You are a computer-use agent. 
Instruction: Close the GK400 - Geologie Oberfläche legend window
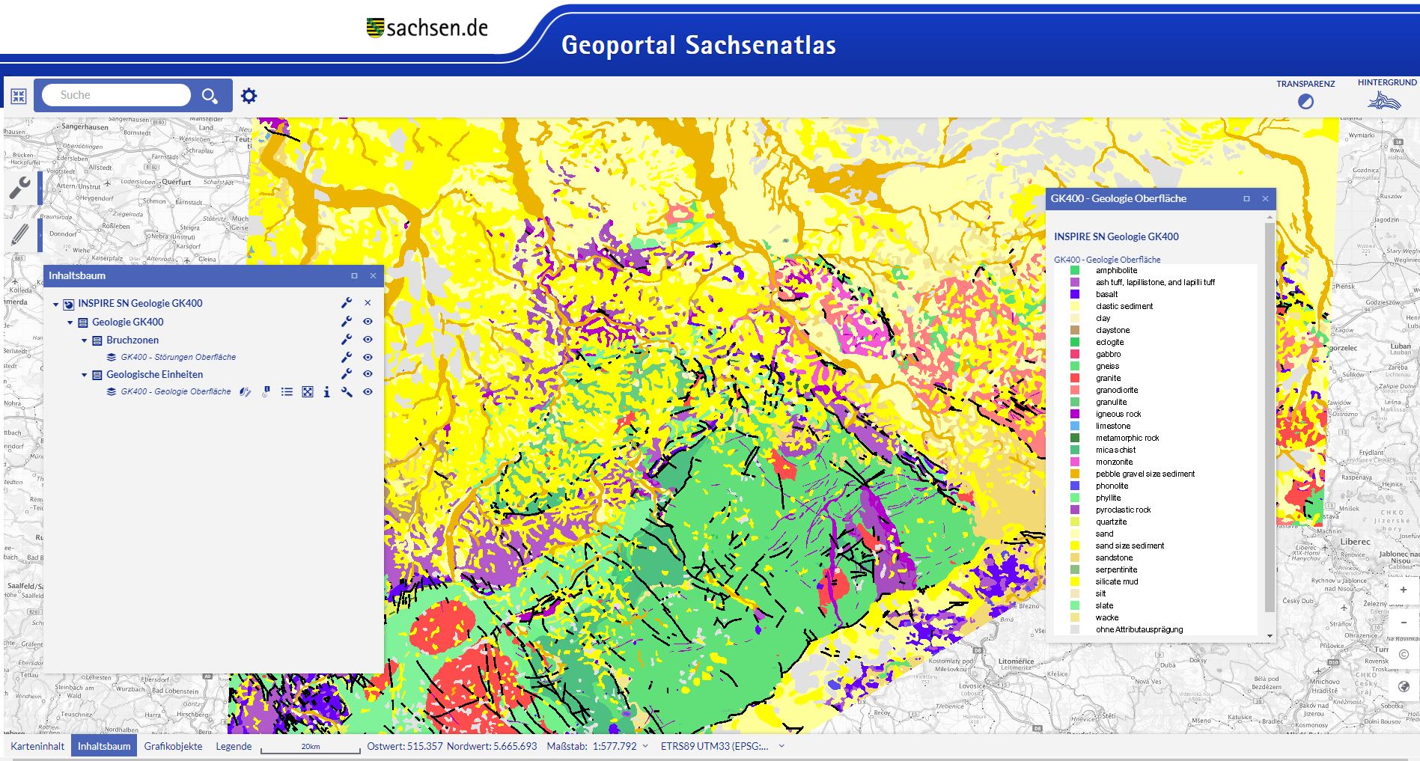pos(1265,199)
